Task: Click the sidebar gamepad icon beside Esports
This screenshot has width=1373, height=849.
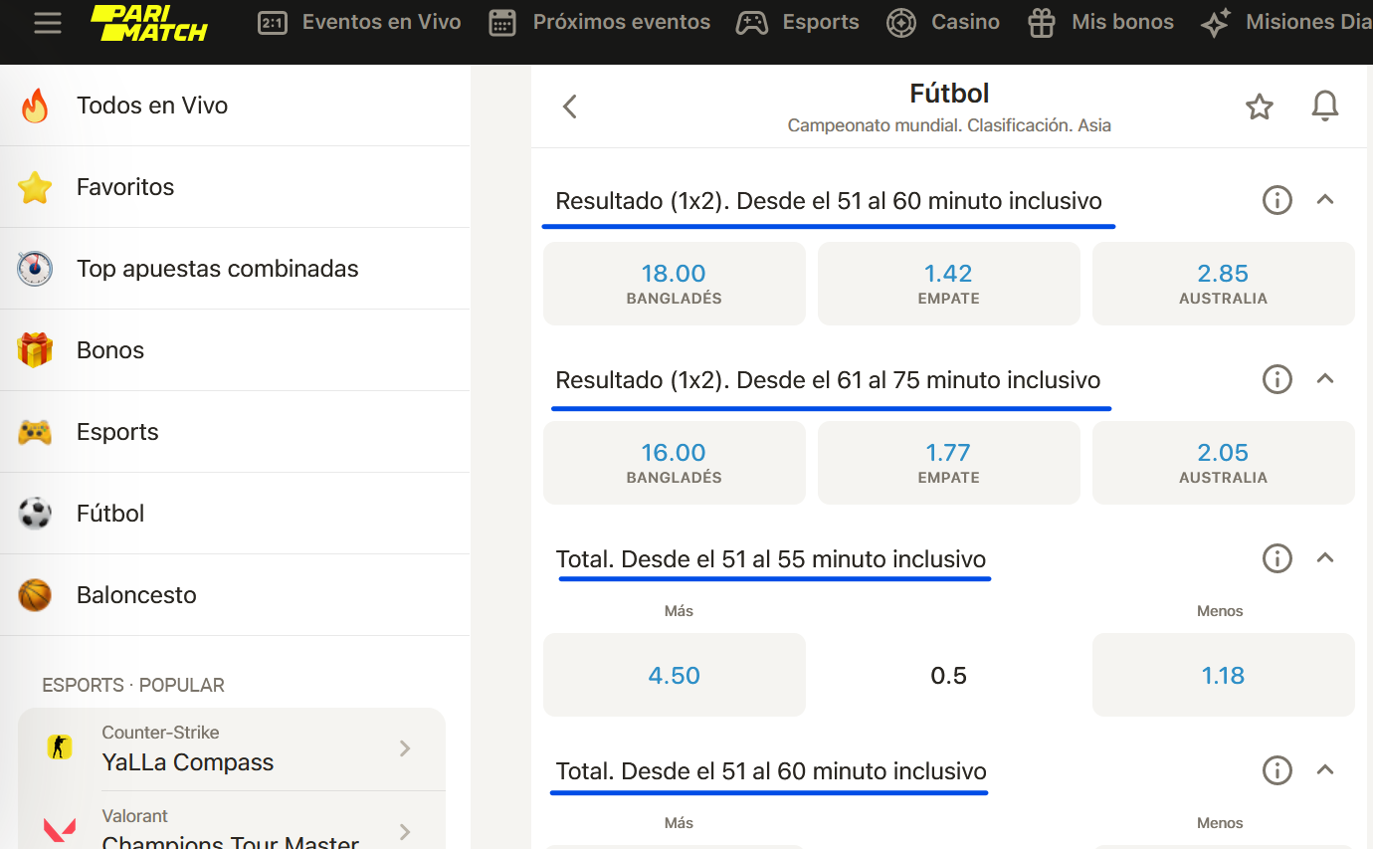Action: click(x=35, y=432)
